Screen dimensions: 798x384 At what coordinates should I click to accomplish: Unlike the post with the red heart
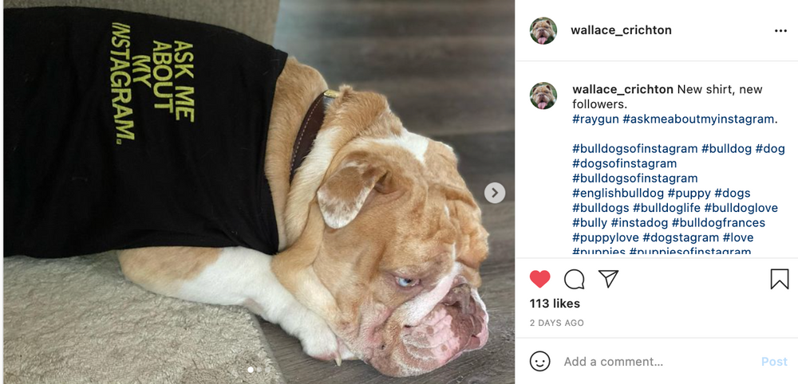pos(540,279)
